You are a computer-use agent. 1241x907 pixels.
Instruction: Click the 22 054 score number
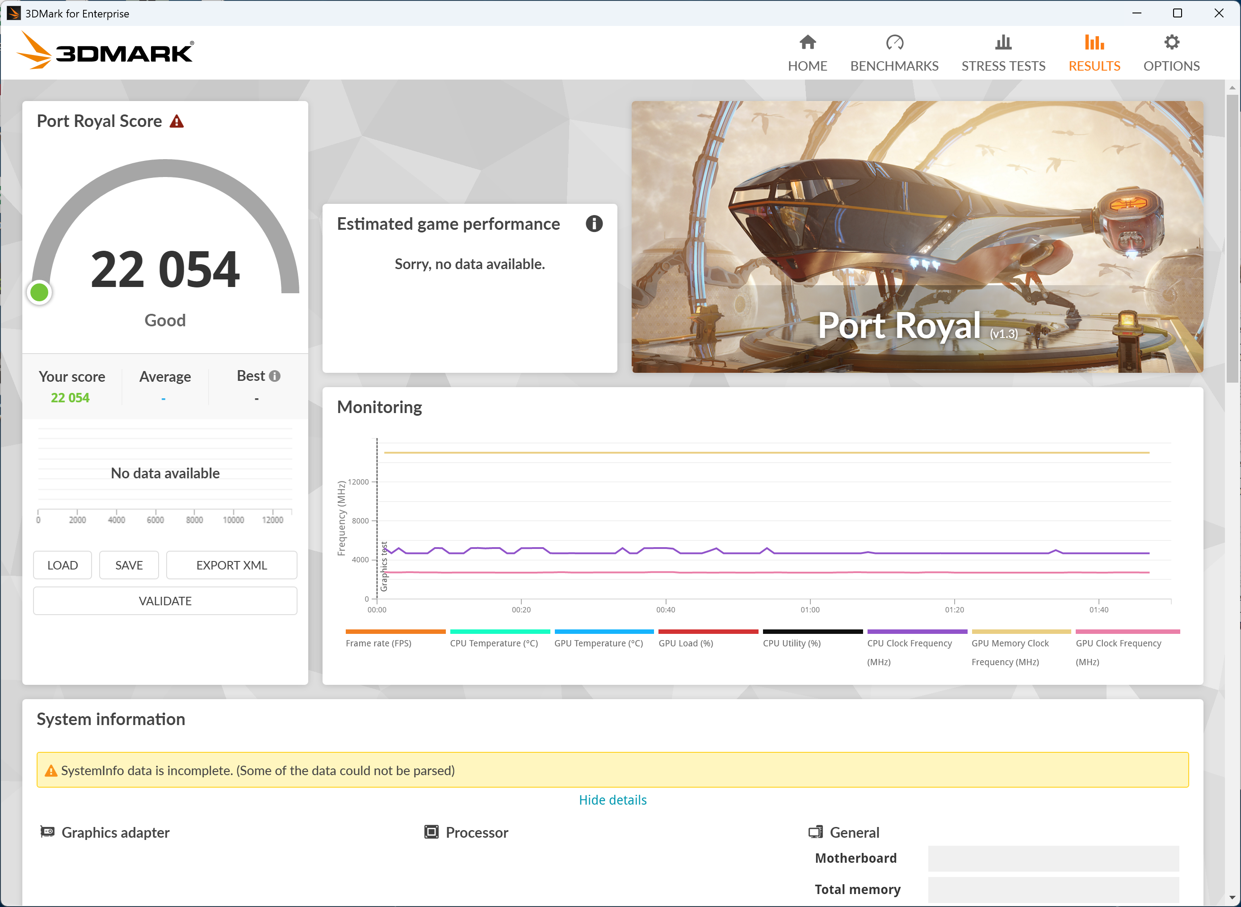click(165, 269)
